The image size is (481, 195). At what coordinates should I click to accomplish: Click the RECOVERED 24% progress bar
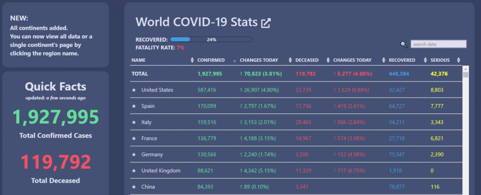tap(211, 39)
